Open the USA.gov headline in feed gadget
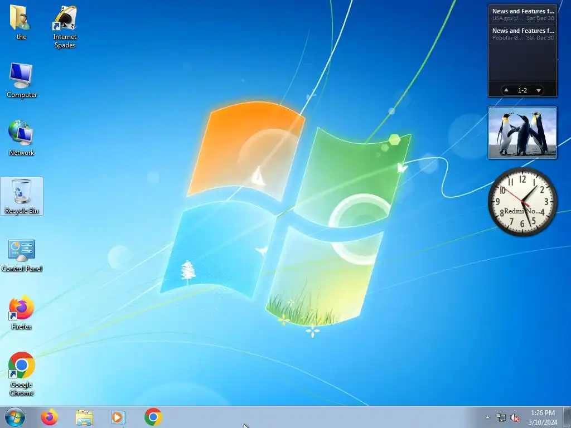Image resolution: width=571 pixels, height=428 pixels. point(522,14)
